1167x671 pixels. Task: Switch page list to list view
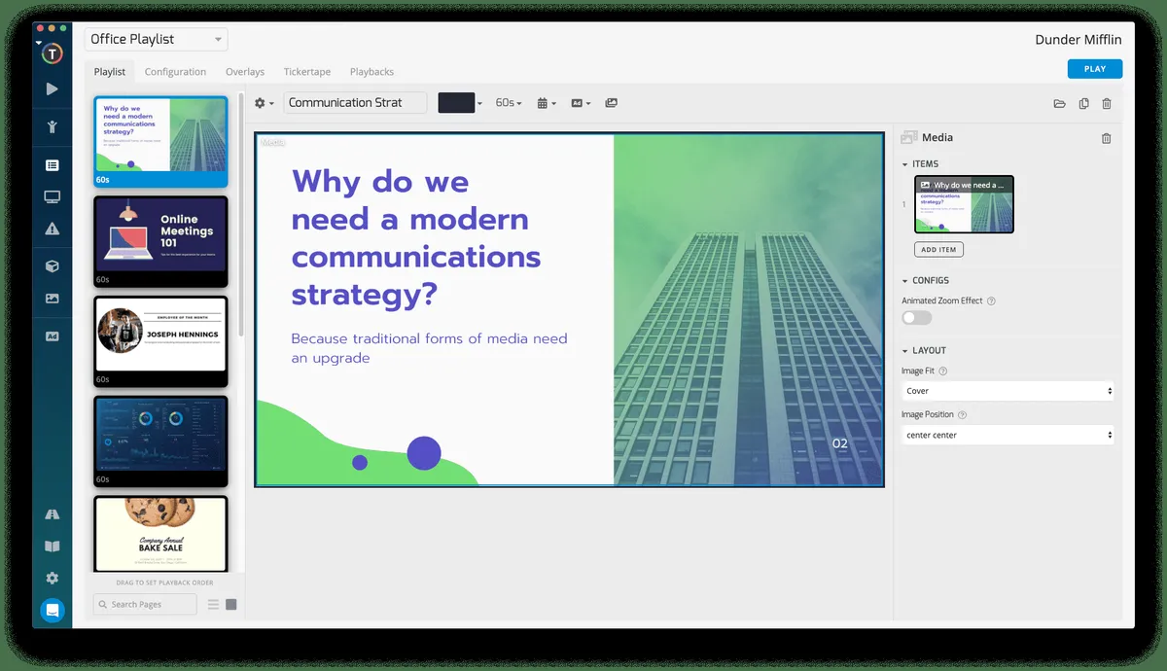(213, 605)
